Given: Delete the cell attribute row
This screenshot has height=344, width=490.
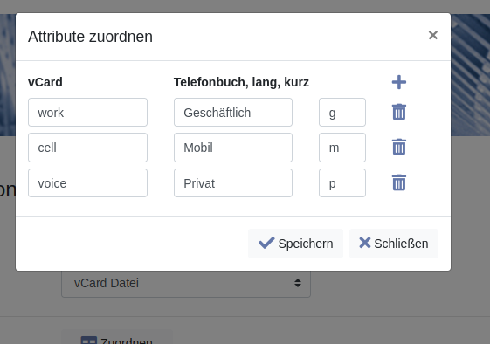Looking at the screenshot, I should (399, 147).
